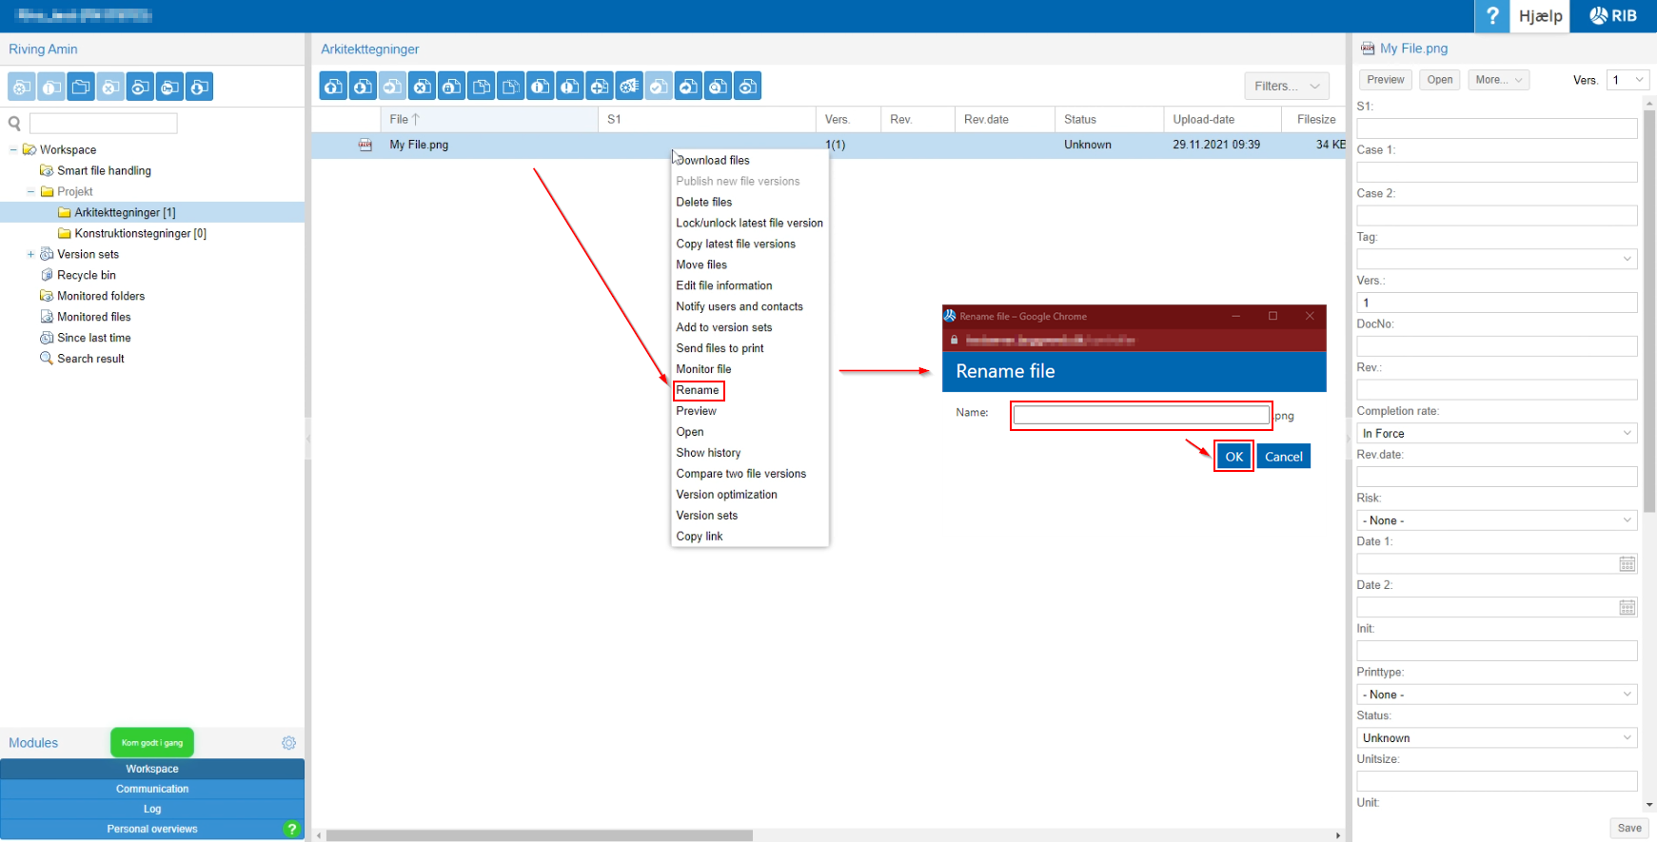Expand the Version sets tree node
The width and height of the screenshot is (1657, 842).
click(30, 254)
